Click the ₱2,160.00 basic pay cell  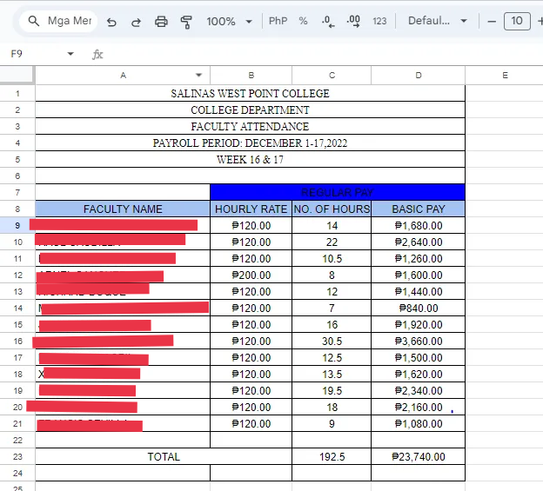(x=419, y=407)
